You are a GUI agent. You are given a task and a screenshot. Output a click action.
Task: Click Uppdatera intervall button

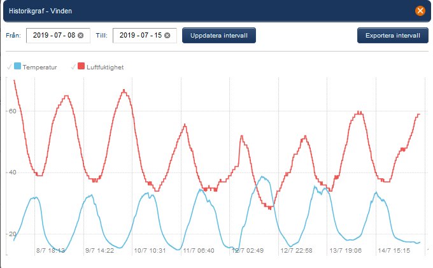click(218, 35)
